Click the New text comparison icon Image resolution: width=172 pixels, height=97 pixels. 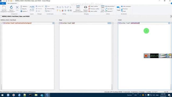pyautogui.click(x=4, y=7)
